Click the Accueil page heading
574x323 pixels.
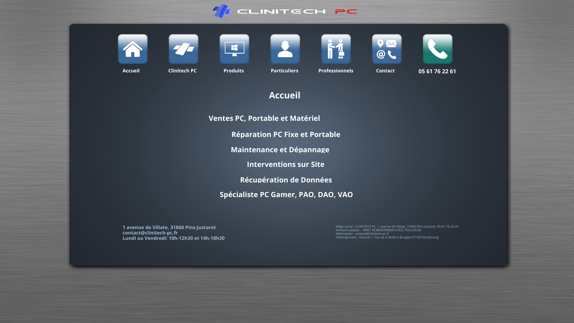285,95
